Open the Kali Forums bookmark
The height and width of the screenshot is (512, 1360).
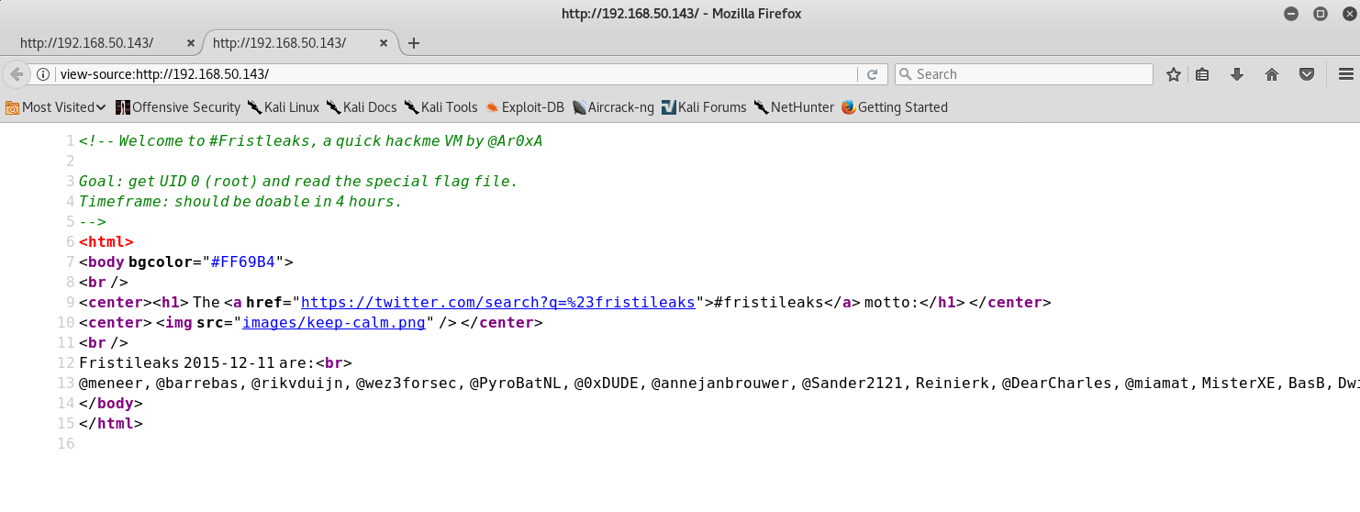[704, 107]
